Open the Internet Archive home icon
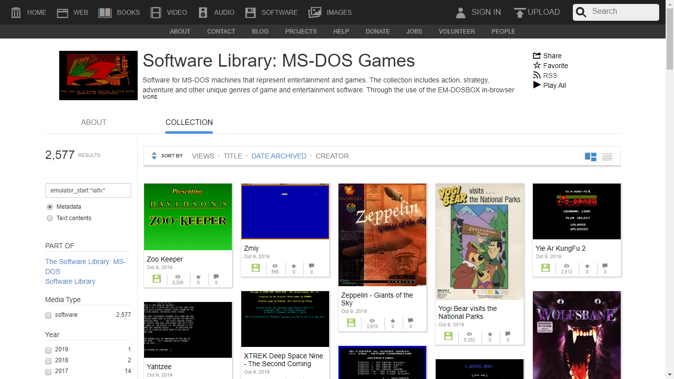 point(16,12)
